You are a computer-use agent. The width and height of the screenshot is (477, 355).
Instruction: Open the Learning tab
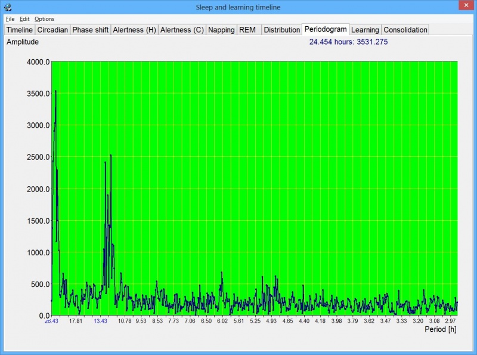pyautogui.click(x=365, y=29)
